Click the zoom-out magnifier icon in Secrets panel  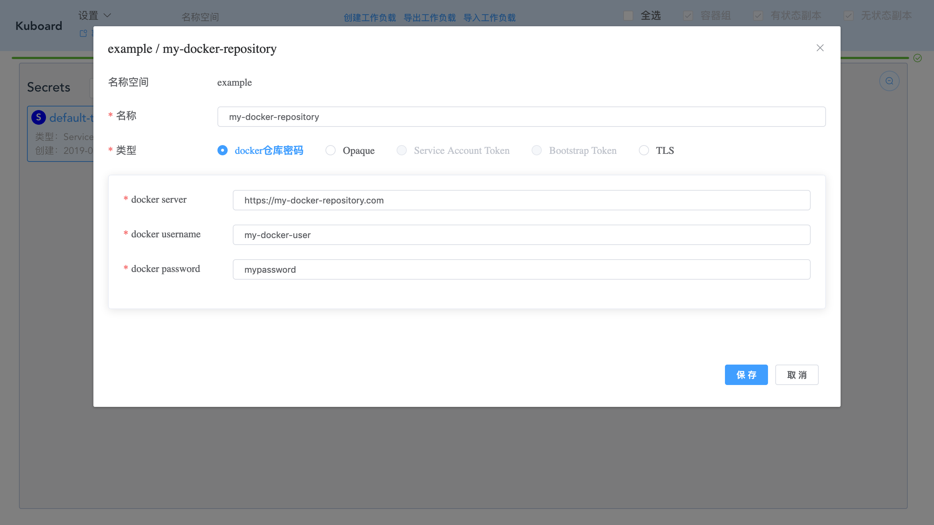[x=889, y=81]
